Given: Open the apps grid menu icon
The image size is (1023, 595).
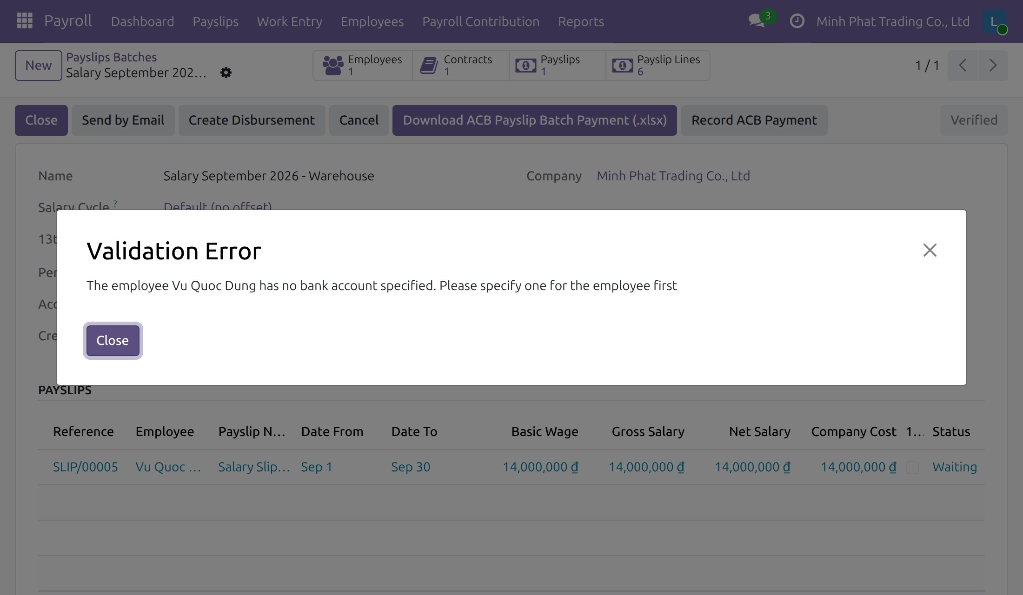Looking at the screenshot, I should (24, 21).
